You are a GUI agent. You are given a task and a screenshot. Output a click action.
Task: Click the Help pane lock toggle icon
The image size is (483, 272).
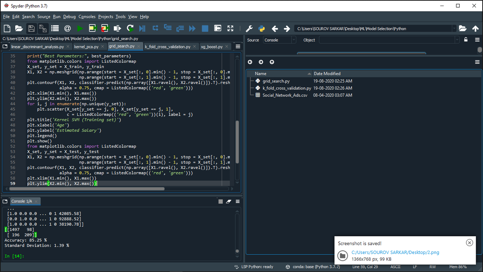[x=466, y=40]
